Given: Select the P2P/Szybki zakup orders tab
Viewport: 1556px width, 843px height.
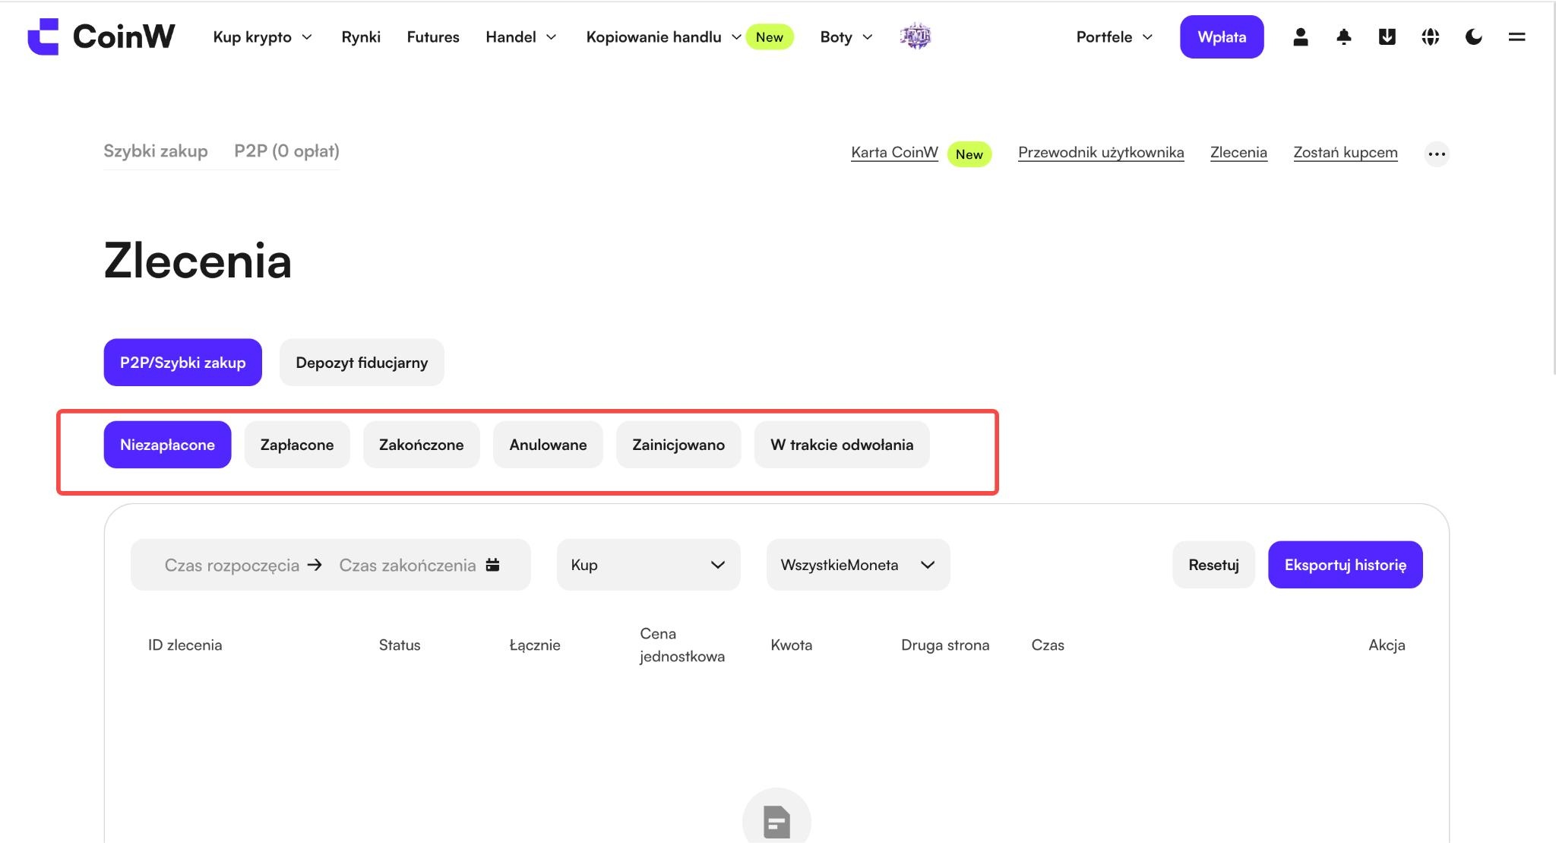Looking at the screenshot, I should [x=183, y=363].
